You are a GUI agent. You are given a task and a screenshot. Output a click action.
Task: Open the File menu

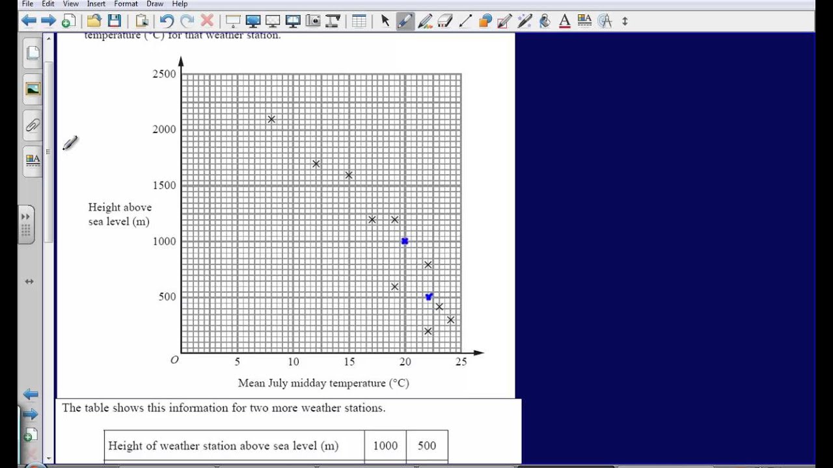[27, 4]
